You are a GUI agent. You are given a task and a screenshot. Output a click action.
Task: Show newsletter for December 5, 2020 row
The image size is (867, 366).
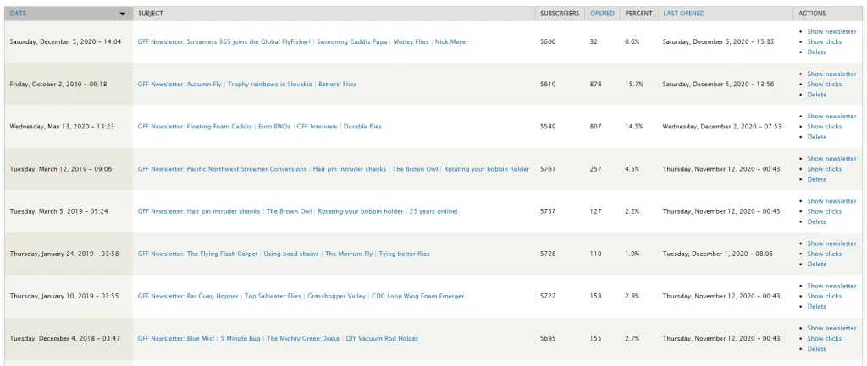(x=831, y=31)
